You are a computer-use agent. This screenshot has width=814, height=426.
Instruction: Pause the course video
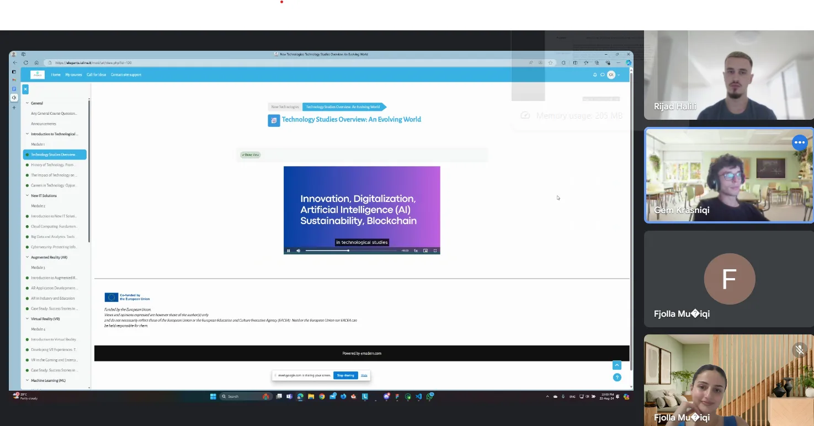(x=288, y=251)
